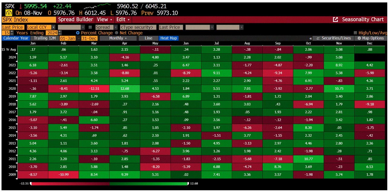This screenshot has height=193, width=390.
Task: Open the View menu
Action: coord(104,19)
